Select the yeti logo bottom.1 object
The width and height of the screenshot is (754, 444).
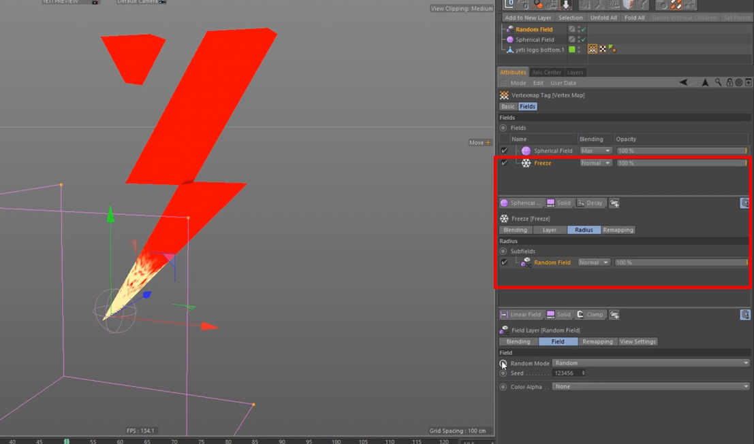click(539, 50)
